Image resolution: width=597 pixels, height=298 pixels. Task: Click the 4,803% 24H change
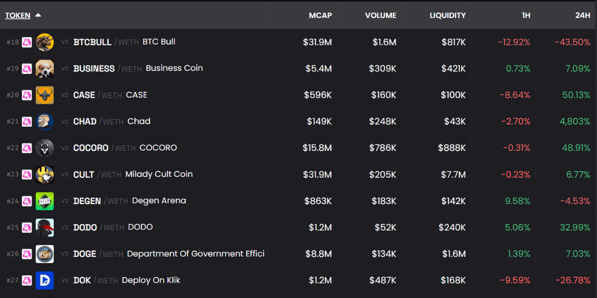click(x=575, y=122)
